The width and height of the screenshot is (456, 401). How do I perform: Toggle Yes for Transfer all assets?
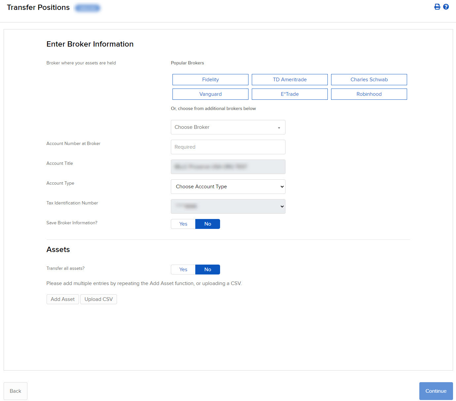pos(183,269)
